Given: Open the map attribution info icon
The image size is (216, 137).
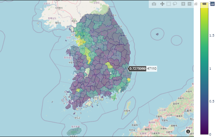Looking at the screenshot, I should coord(188,131).
